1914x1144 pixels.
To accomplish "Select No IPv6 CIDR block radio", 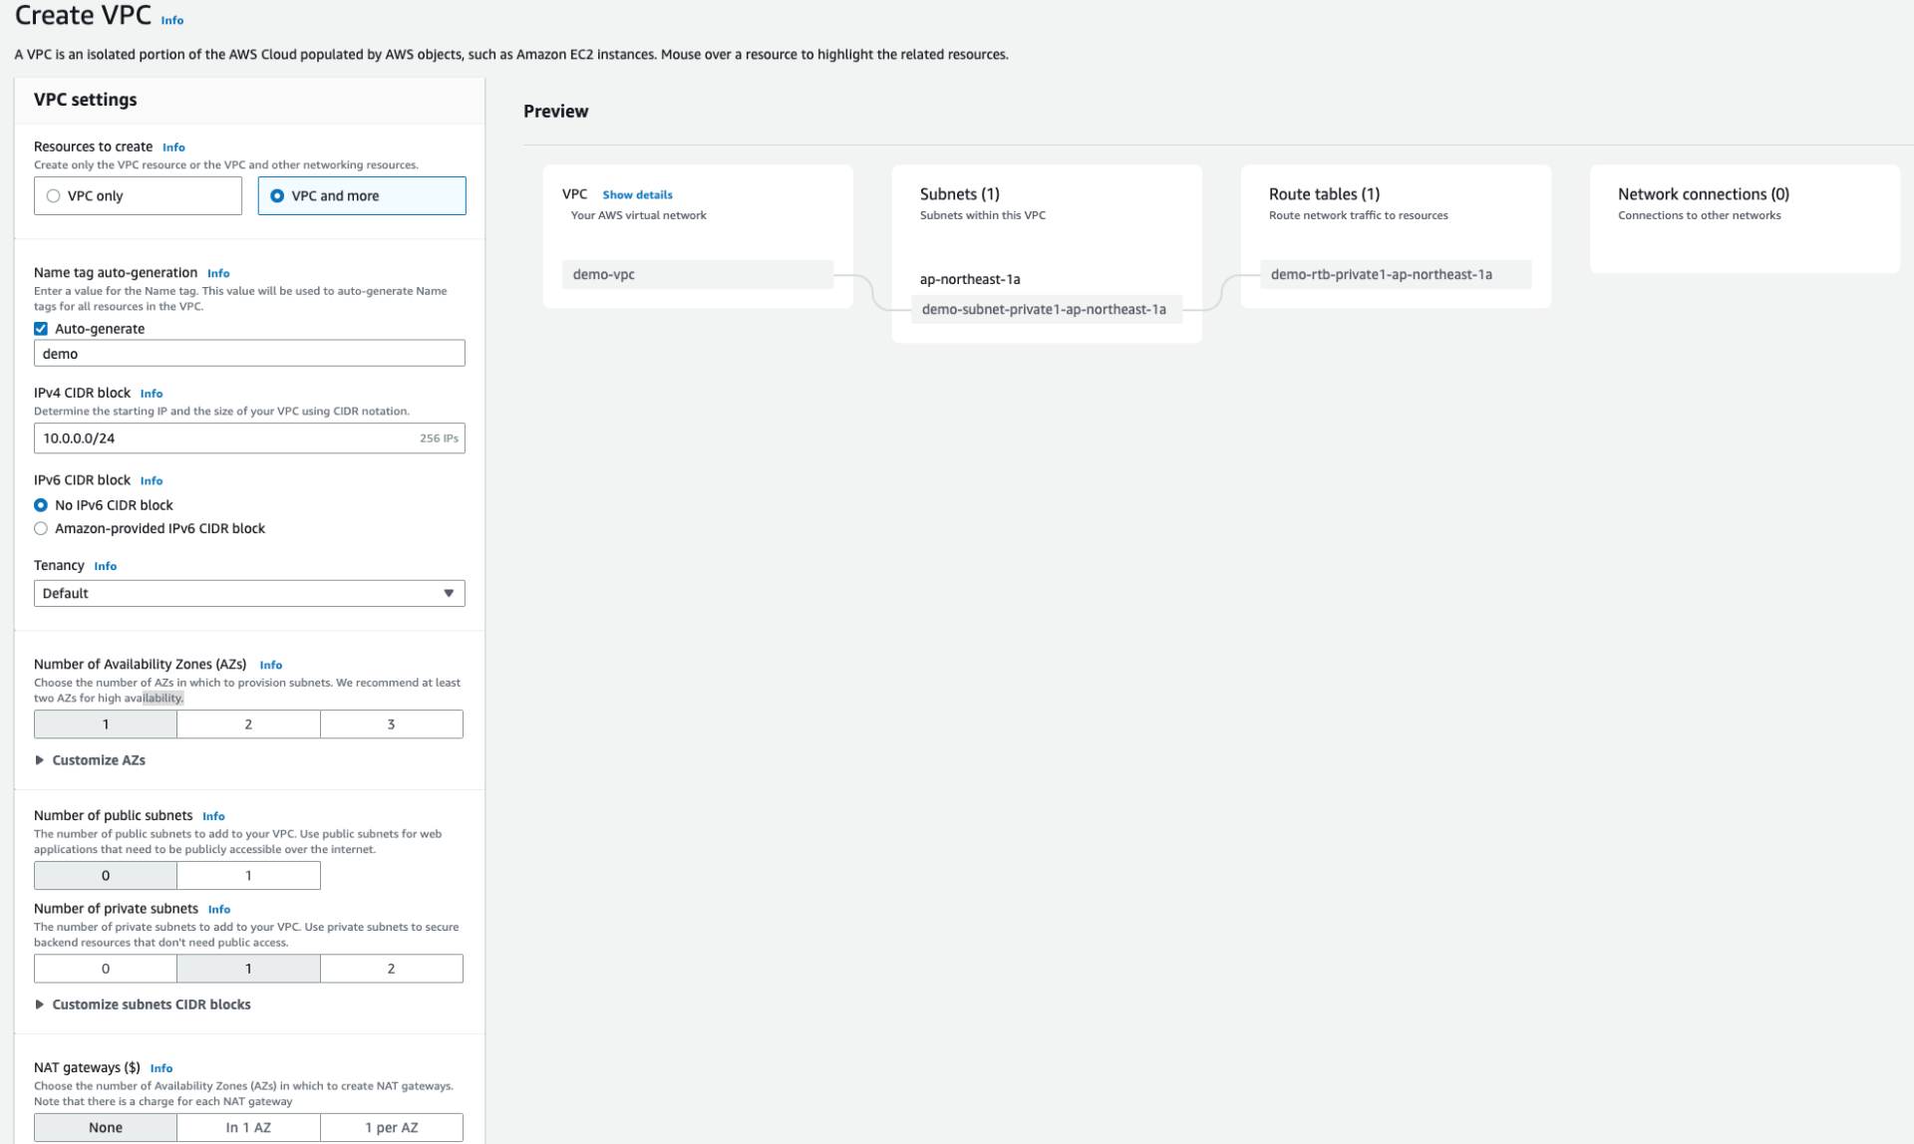I will pos(41,505).
